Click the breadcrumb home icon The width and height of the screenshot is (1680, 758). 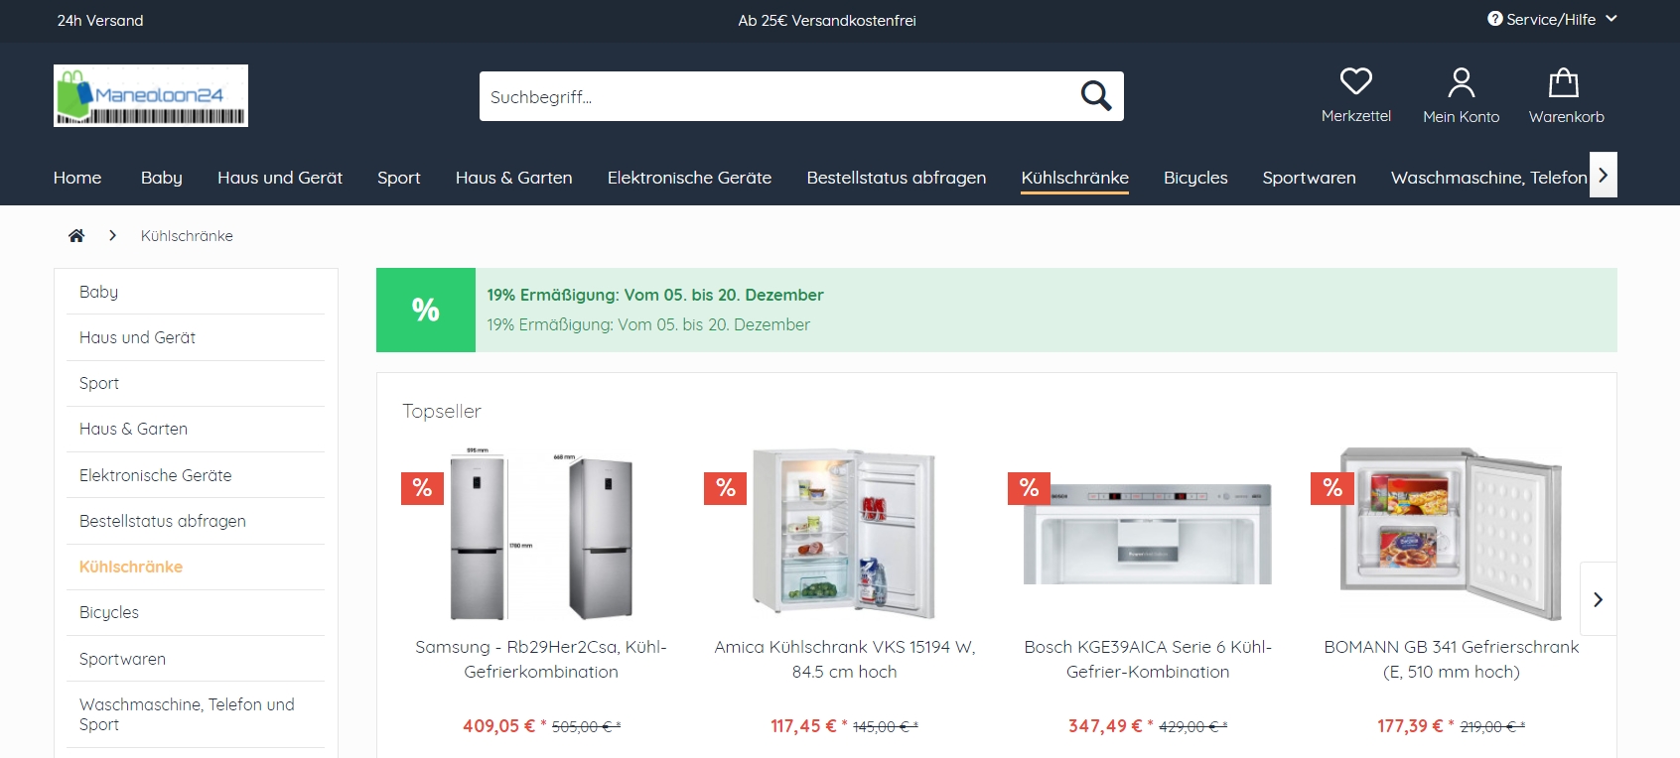(x=76, y=235)
